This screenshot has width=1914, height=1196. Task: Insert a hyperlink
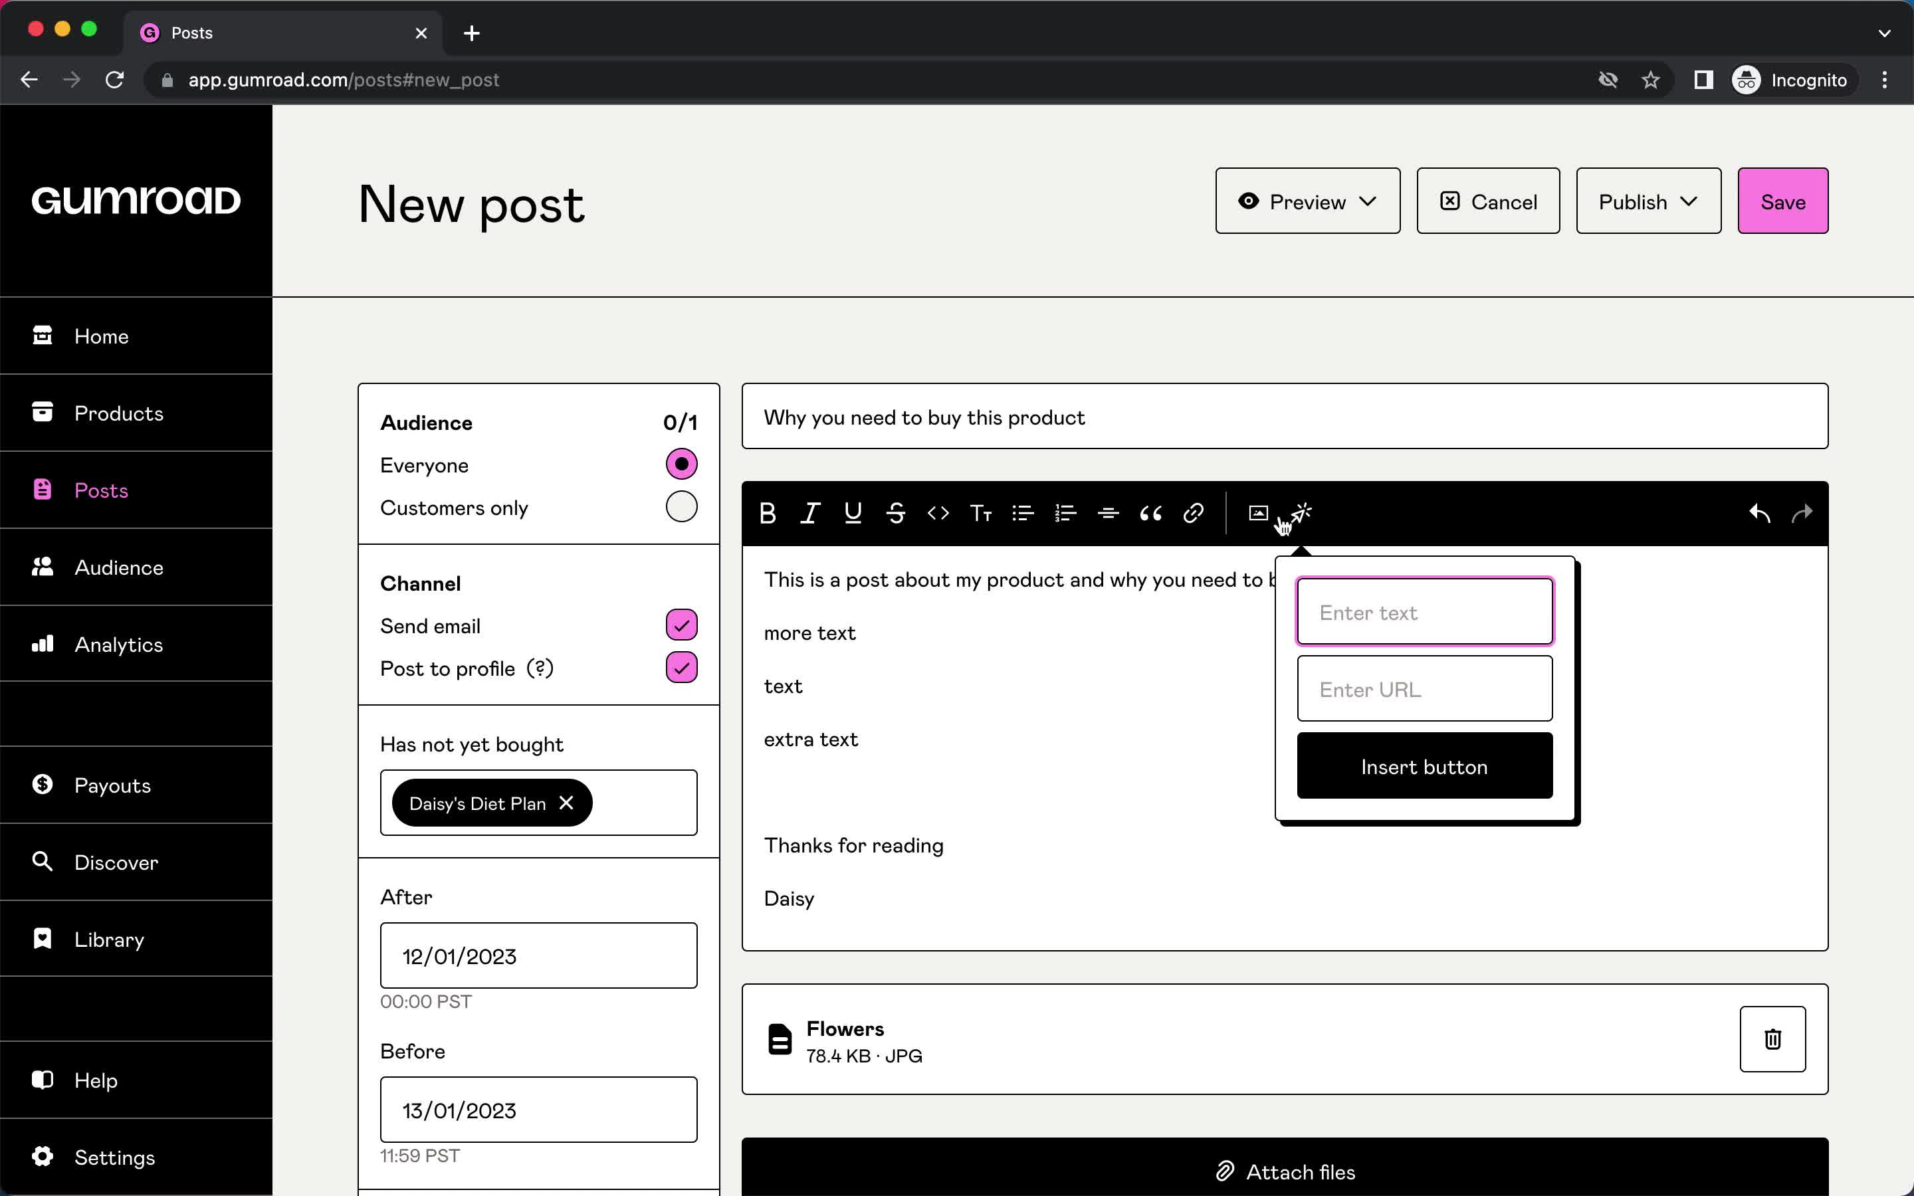click(1194, 512)
